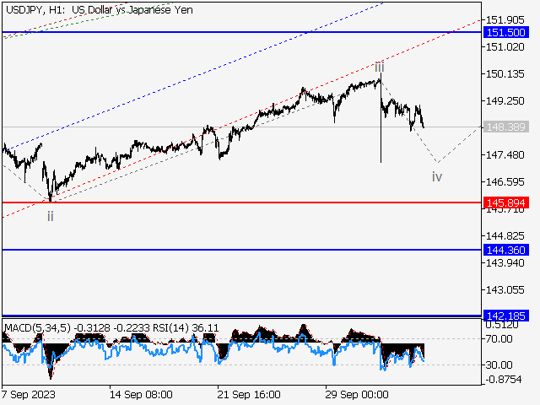The width and height of the screenshot is (540, 405).
Task: Click the 21 Sep 16:00 time label
Action: [249, 394]
